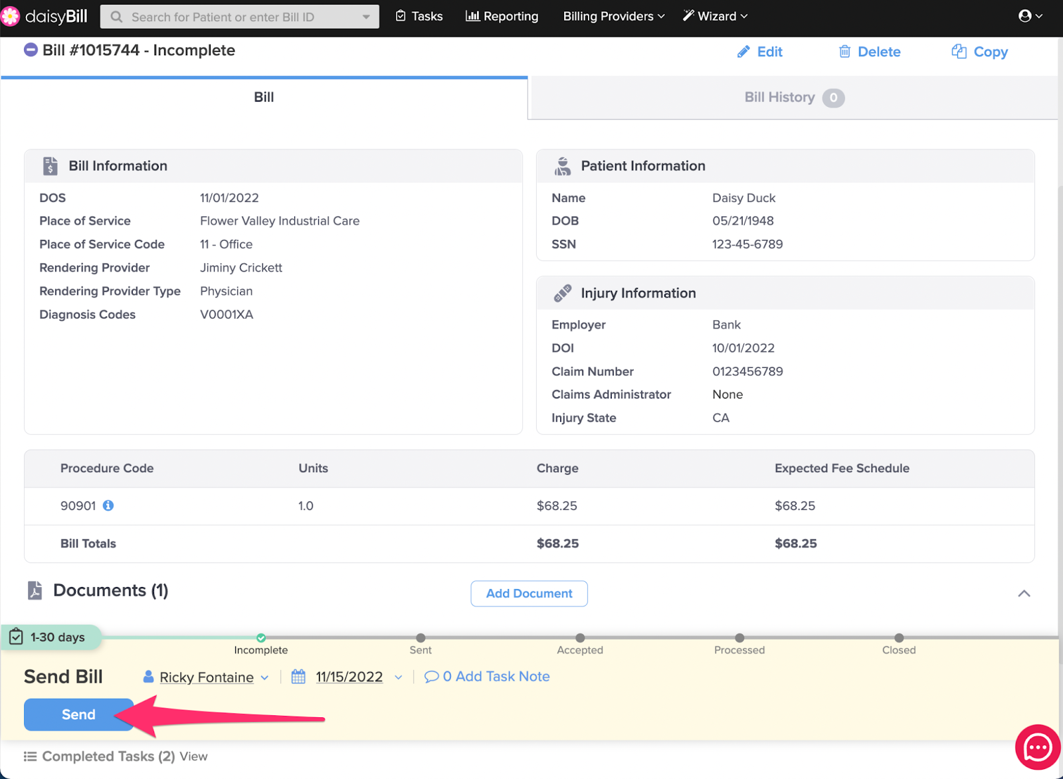1063x779 pixels.
Task: View the Completed Tasks list
Action: pyautogui.click(x=193, y=756)
